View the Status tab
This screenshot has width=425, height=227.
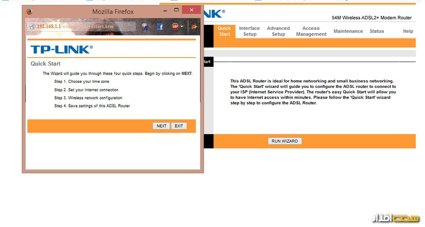click(376, 31)
